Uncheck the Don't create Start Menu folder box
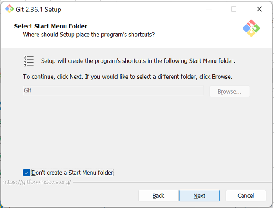 pyautogui.click(x=27, y=173)
